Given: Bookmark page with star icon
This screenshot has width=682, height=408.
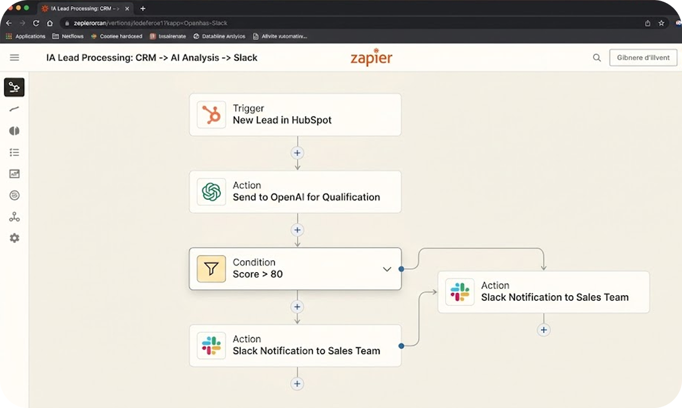Looking at the screenshot, I should [661, 23].
